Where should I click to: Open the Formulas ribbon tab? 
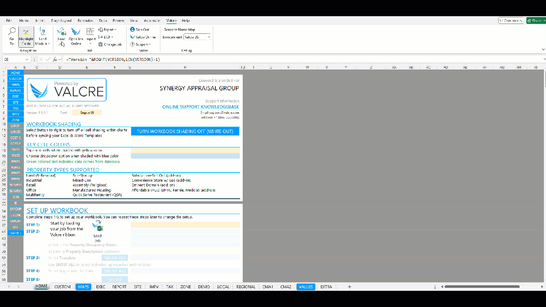85,20
